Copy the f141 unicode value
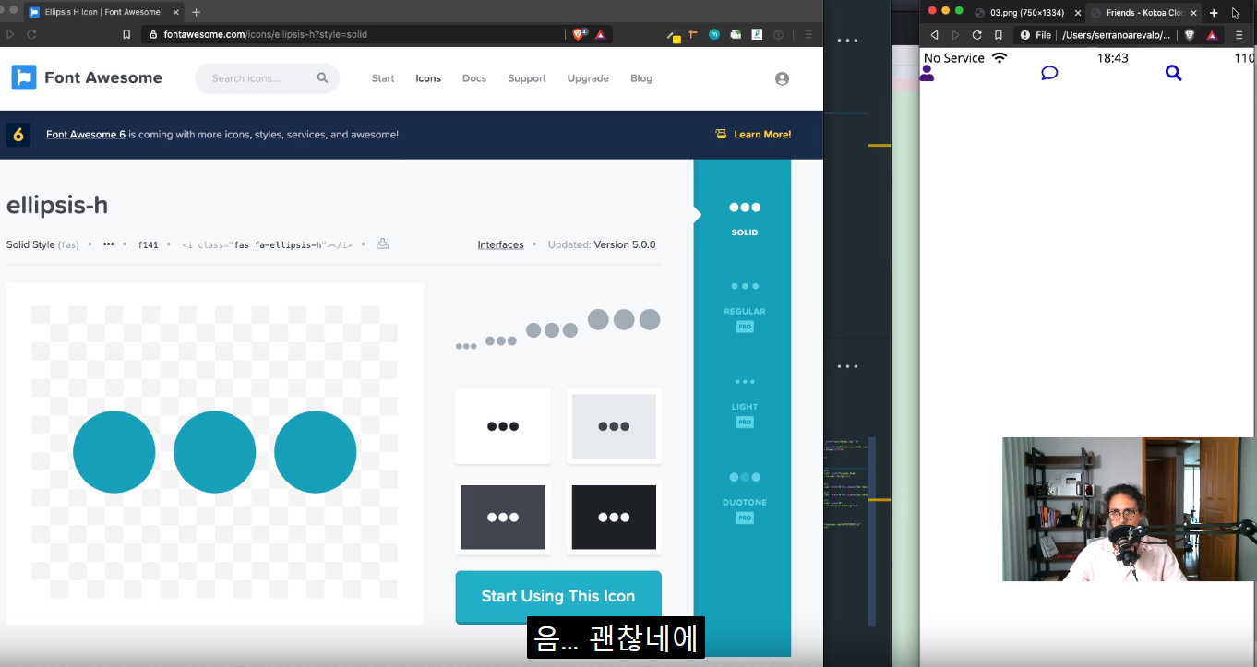Screen dimensions: 1257x667 tap(148, 244)
